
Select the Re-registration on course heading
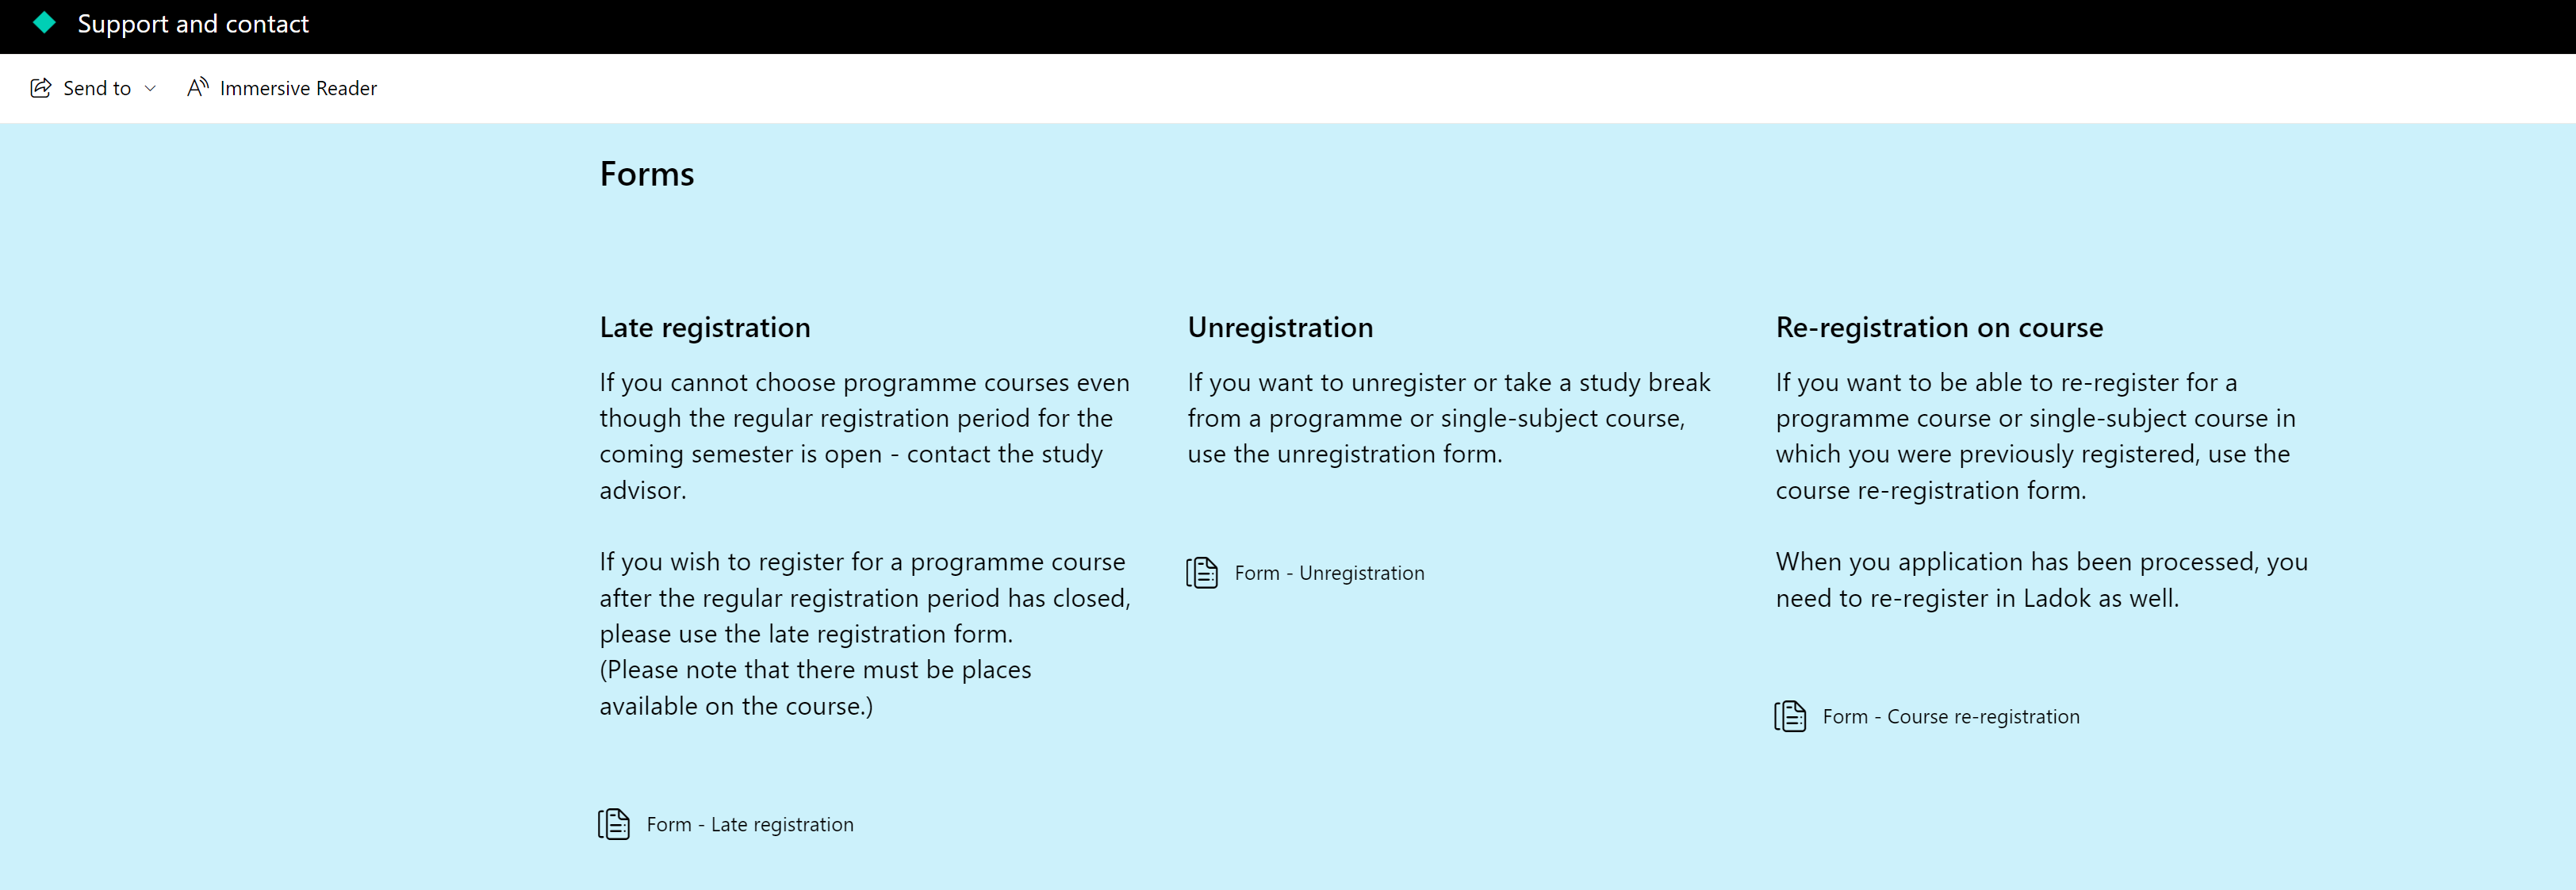[1939, 327]
